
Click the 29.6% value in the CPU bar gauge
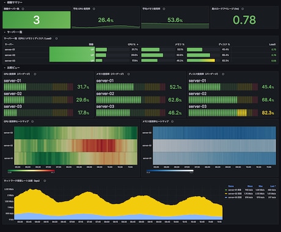pos(82,100)
